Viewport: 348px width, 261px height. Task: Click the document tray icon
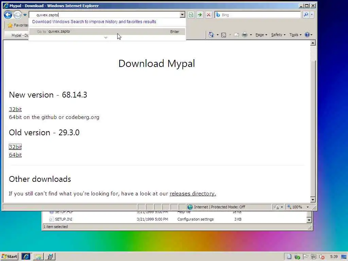[x=289, y=257]
